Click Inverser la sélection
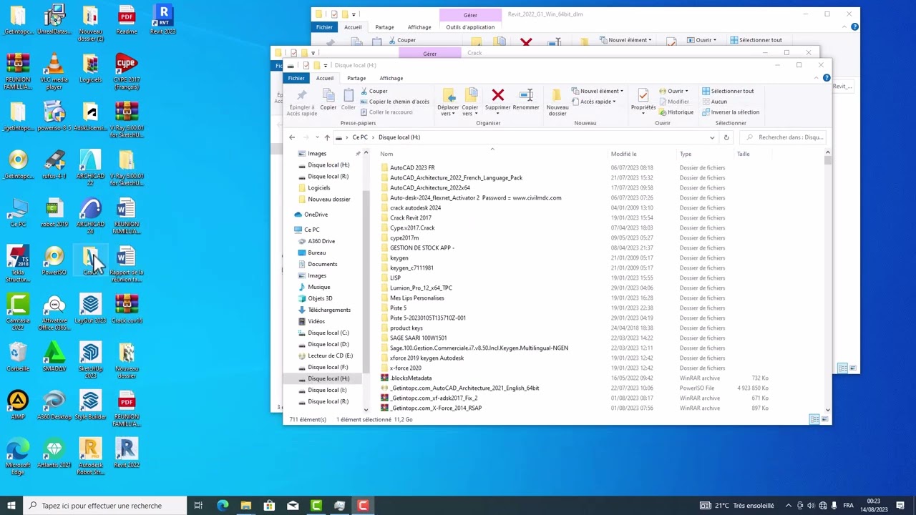 [731, 112]
